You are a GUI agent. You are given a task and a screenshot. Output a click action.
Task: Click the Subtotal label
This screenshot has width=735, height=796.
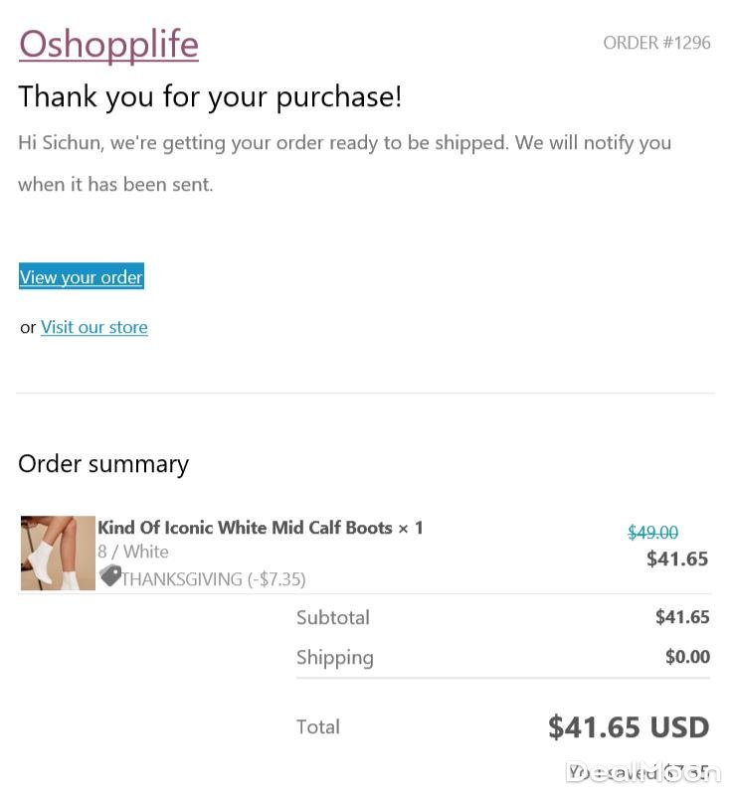tap(332, 617)
